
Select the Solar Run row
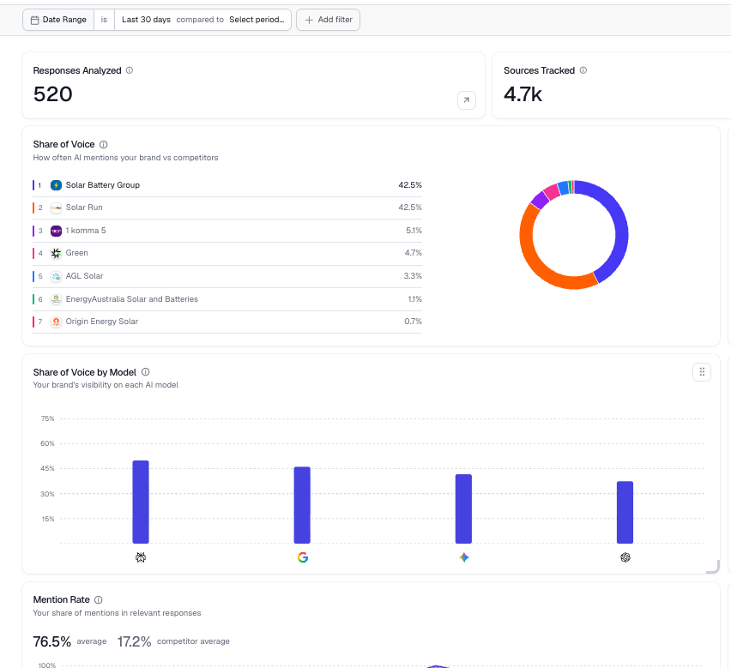click(x=227, y=208)
